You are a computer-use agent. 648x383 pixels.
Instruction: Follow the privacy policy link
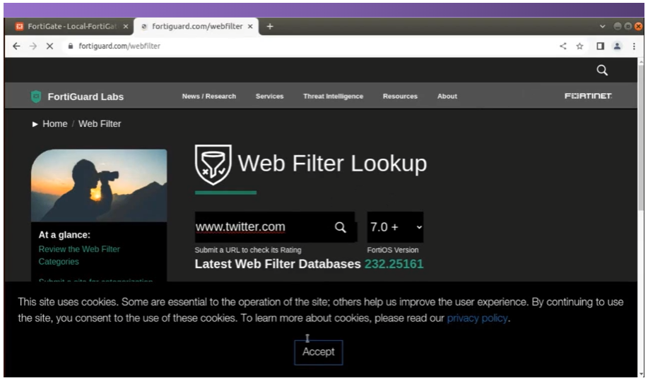click(x=477, y=318)
